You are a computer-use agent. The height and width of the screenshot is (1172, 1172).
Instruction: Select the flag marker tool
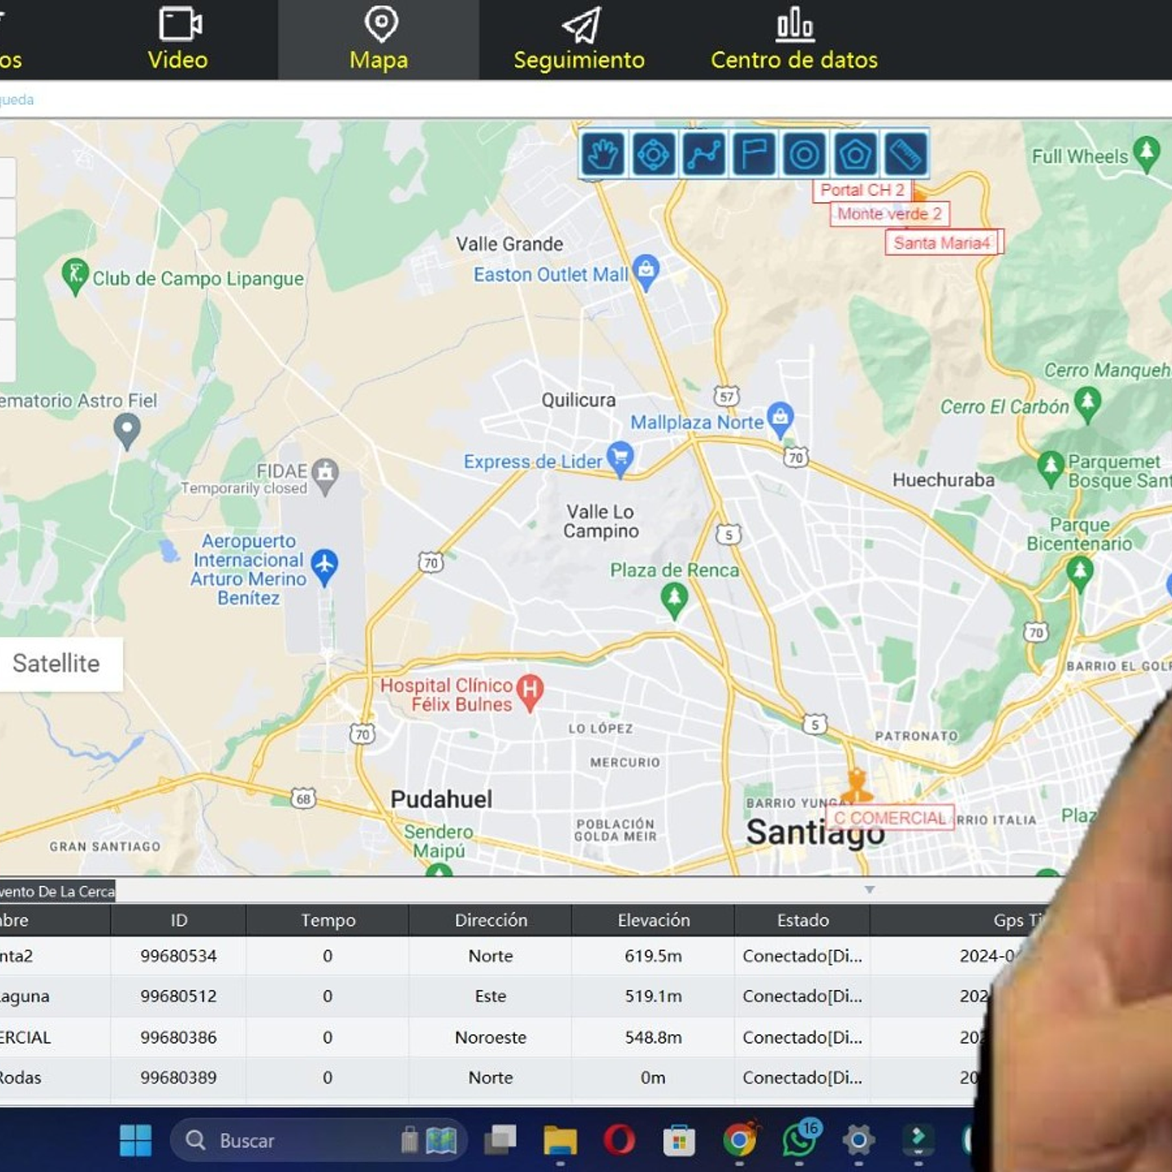point(754,154)
